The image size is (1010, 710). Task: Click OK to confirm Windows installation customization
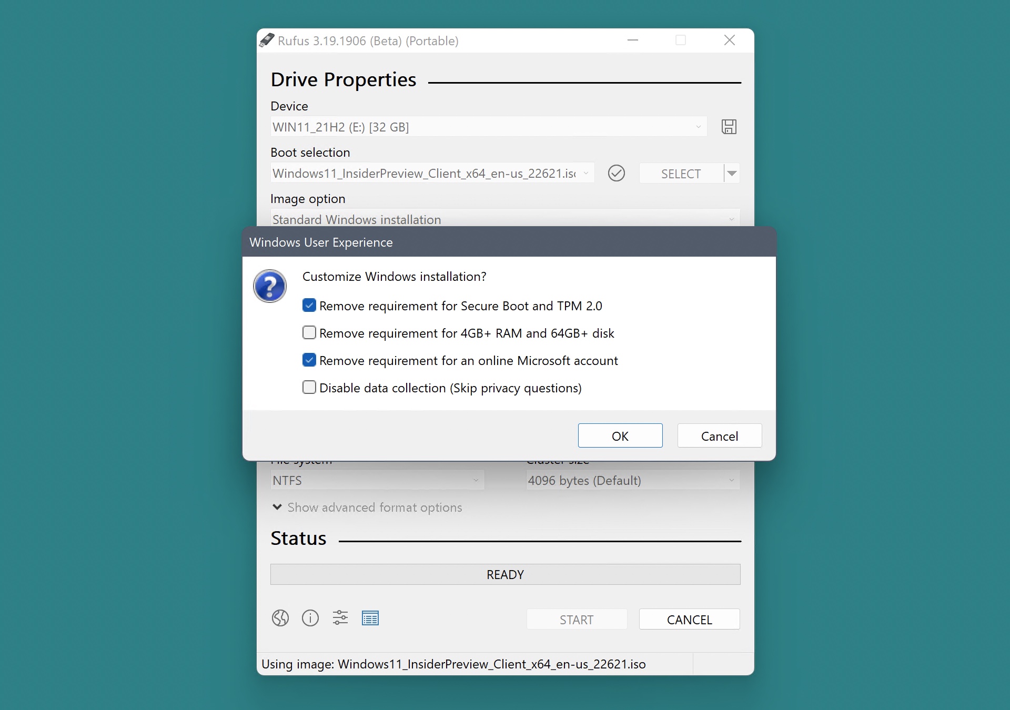coord(620,435)
